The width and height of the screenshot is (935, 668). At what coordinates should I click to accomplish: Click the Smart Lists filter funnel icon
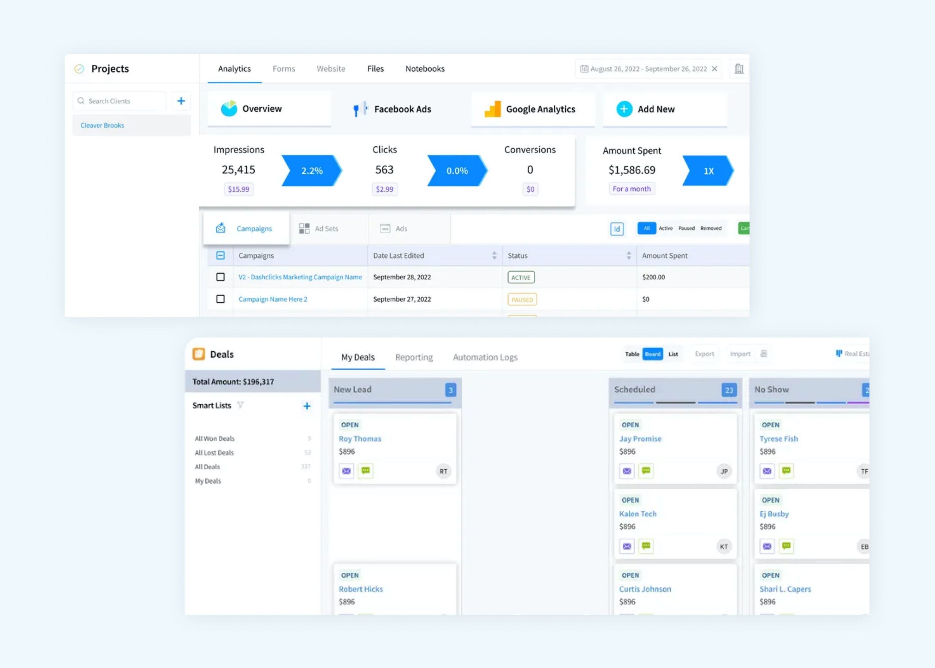coord(240,405)
